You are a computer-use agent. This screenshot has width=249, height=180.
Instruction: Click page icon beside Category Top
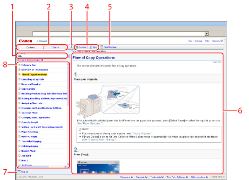point(20,65)
